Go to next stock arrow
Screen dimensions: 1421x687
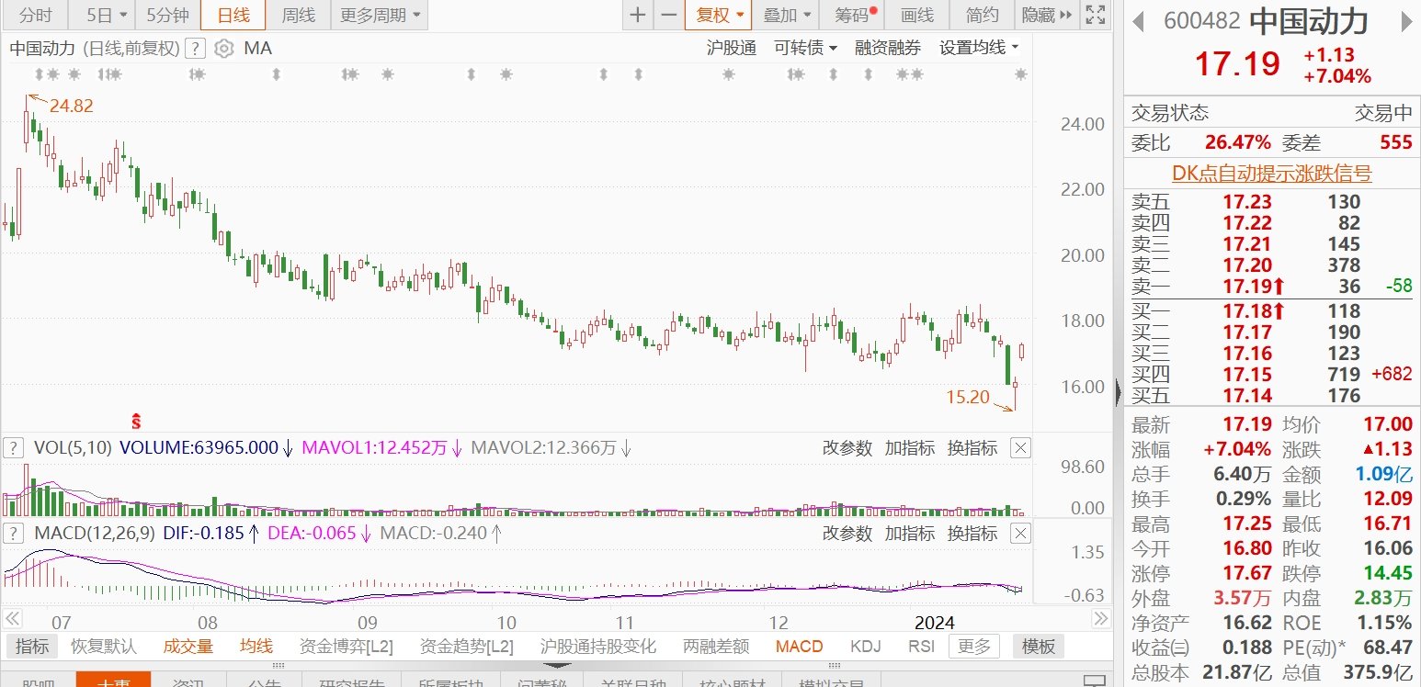(x=1404, y=21)
